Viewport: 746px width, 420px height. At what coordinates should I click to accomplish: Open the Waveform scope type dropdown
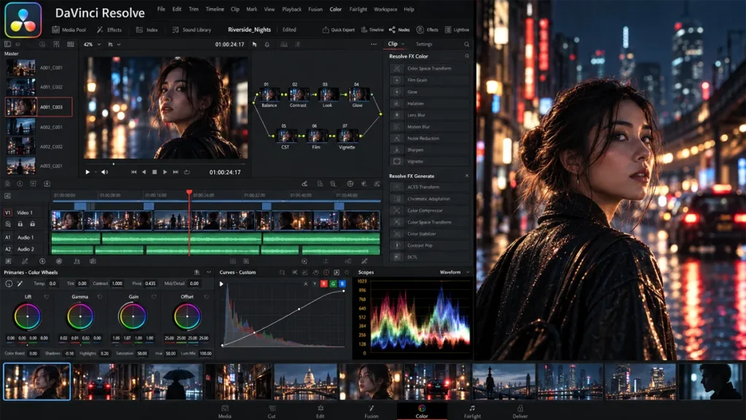point(455,273)
